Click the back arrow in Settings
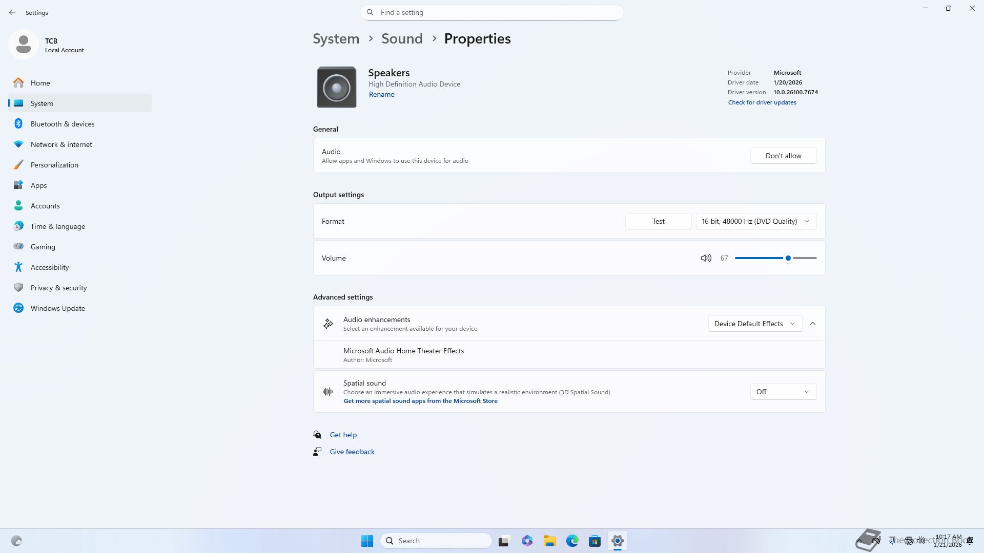This screenshot has height=553, width=984. coord(12,12)
